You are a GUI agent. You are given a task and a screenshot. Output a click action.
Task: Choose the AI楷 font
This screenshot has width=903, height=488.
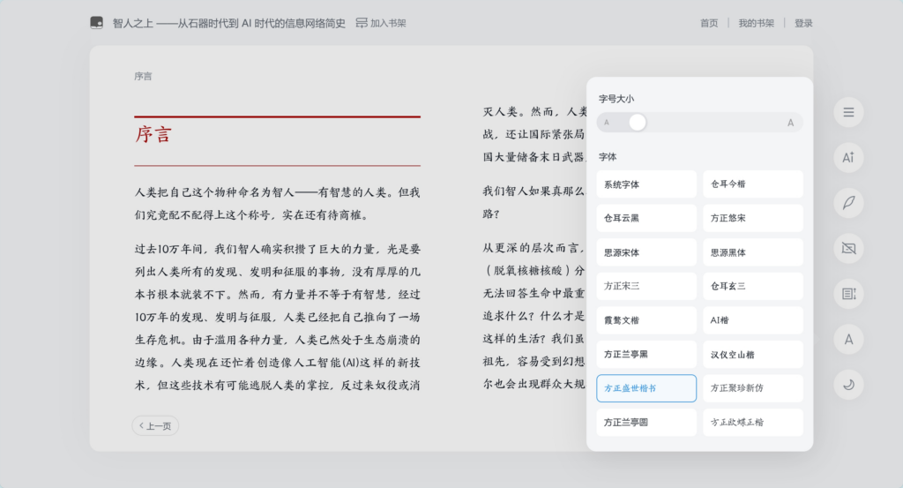pos(752,320)
